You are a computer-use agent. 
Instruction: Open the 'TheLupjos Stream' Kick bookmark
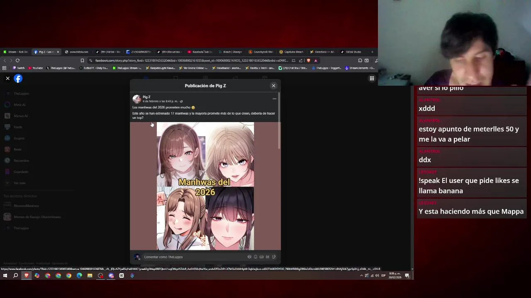tap(127, 68)
